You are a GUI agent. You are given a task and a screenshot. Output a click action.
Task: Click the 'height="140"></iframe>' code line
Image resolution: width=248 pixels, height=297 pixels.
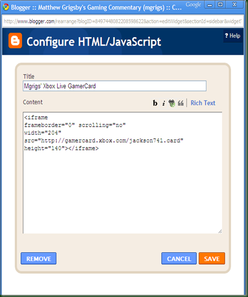coord(61,148)
